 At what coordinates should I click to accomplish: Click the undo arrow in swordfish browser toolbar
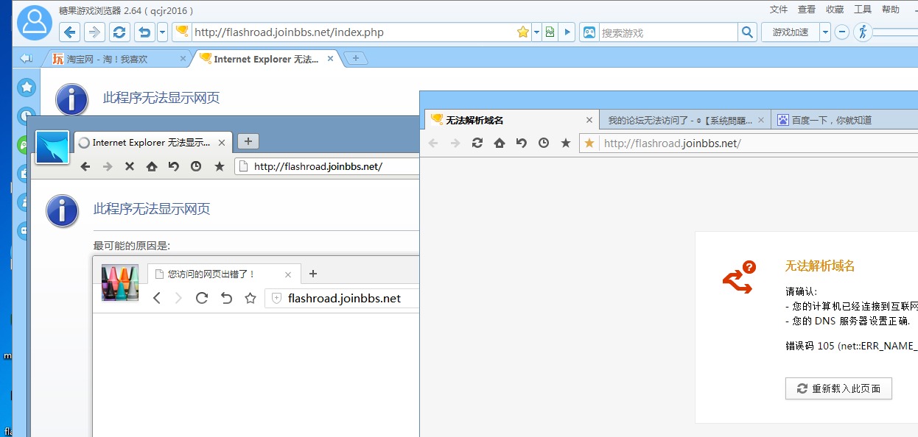point(174,166)
